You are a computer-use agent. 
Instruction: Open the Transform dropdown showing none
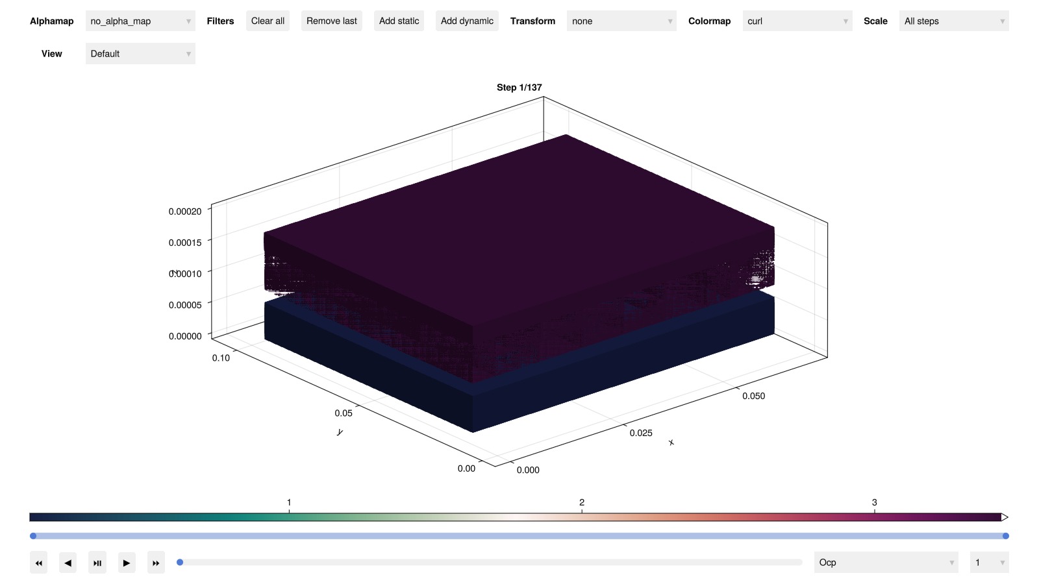coord(621,21)
